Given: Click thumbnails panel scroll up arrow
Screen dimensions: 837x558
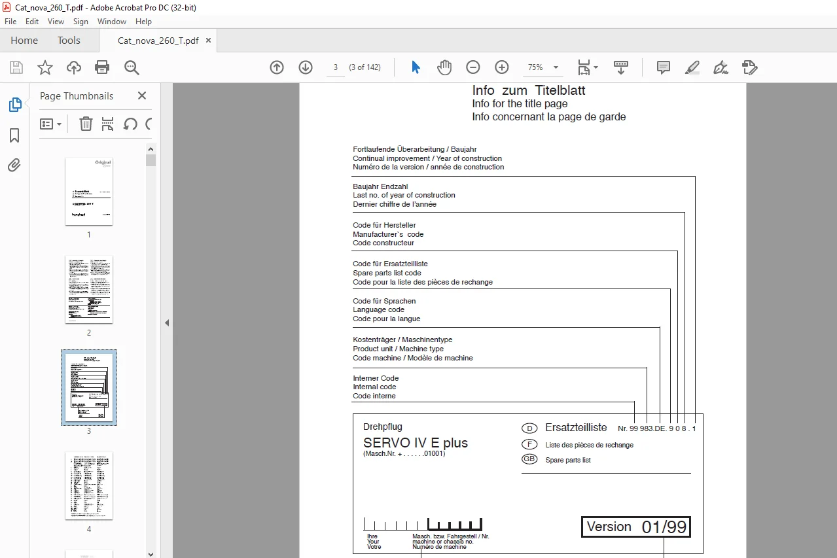Looking at the screenshot, I should pos(151,150).
